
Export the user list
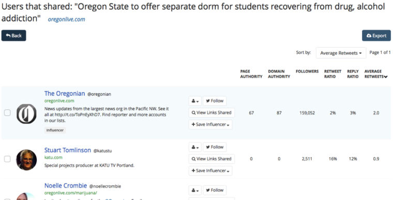pyautogui.click(x=376, y=36)
